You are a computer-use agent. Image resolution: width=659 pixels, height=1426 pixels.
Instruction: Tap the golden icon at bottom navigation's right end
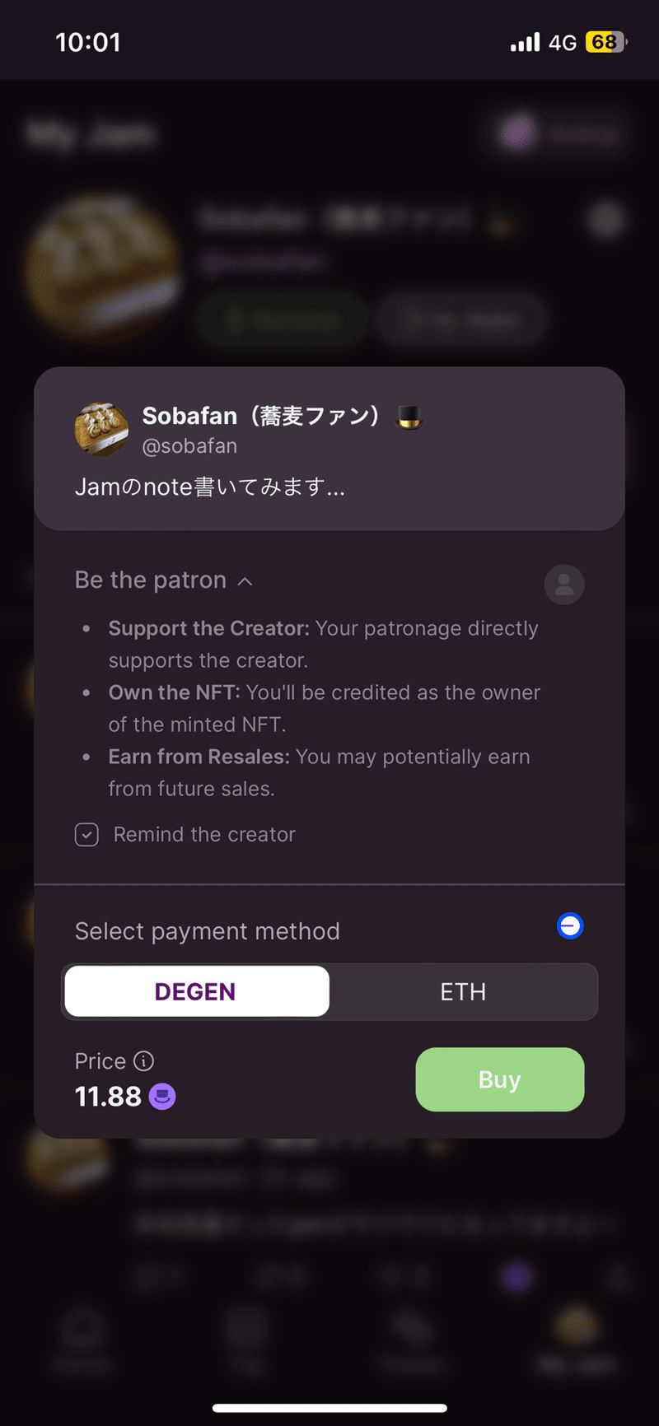(577, 1329)
